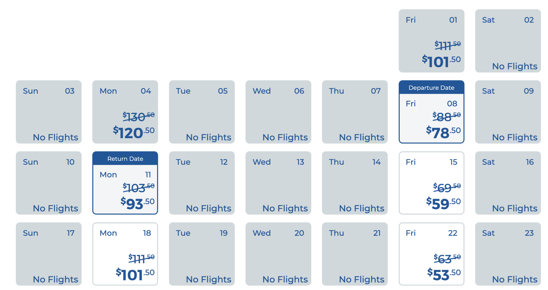Click Sunday 03 no-flights date

(49, 112)
